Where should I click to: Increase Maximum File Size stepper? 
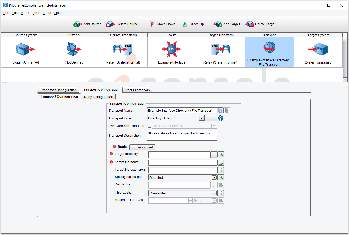[191, 199]
